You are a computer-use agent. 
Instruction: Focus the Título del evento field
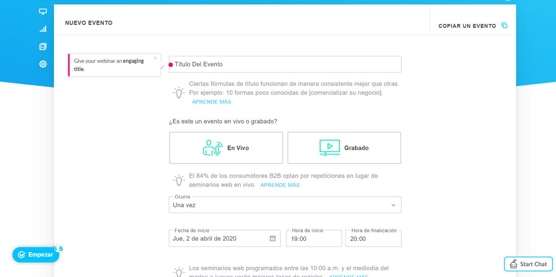point(285,64)
